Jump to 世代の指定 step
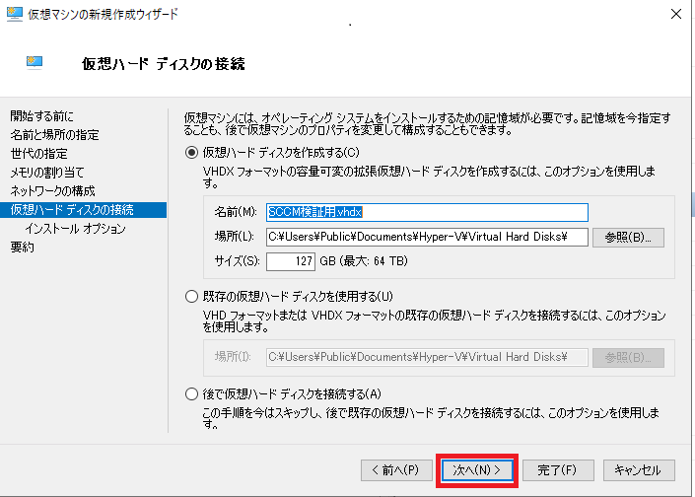 [x=39, y=154]
